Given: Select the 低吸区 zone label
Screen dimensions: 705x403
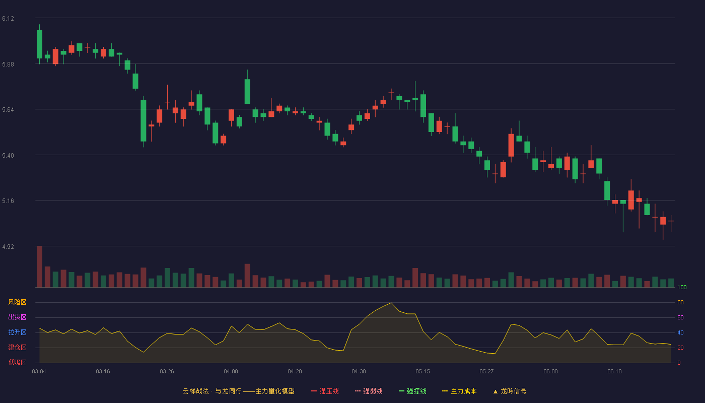Looking at the screenshot, I should pos(17,363).
